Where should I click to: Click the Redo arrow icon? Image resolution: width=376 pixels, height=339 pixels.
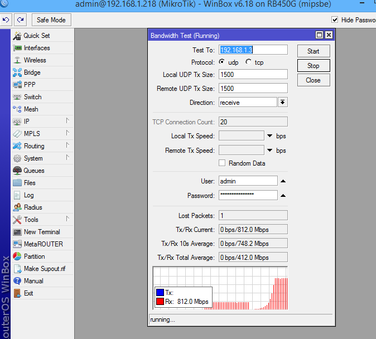pyautogui.click(x=21, y=20)
